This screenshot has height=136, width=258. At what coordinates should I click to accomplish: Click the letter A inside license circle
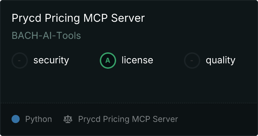[x=108, y=61]
